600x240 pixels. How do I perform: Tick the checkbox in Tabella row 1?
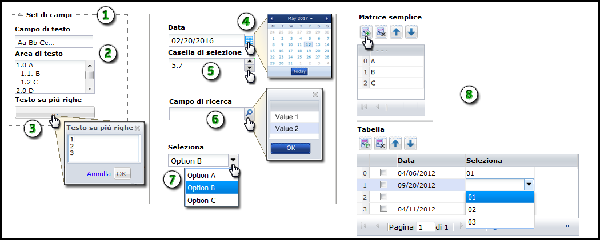[385, 185]
